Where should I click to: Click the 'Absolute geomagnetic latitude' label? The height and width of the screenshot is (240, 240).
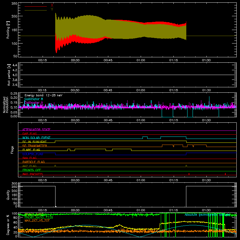click(x=207, y=214)
